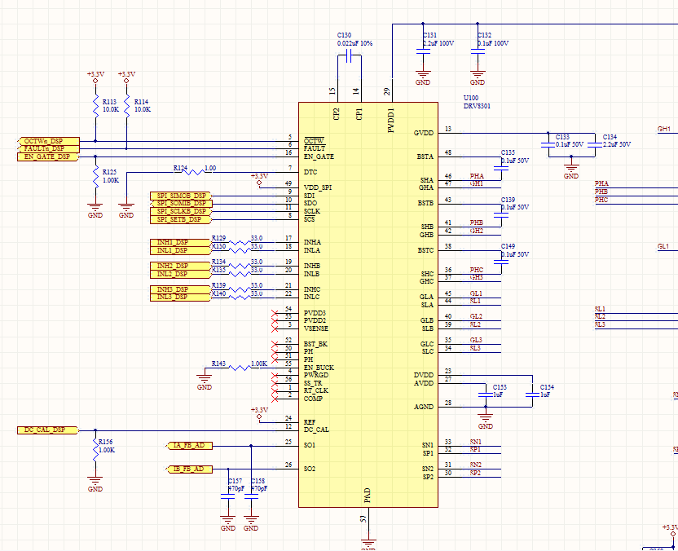Screen dimensions: 678x551
Task: Select the EN_GATE_DSP port
Action: tap(48, 156)
